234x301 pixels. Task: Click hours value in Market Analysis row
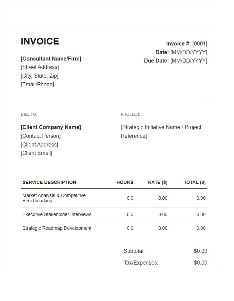tap(130, 198)
